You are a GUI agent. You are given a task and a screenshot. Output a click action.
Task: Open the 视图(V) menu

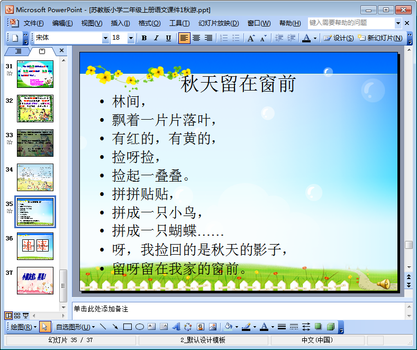point(92,23)
